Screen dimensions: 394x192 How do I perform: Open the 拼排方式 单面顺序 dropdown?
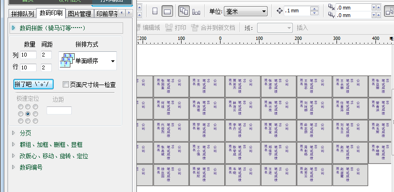(87, 61)
